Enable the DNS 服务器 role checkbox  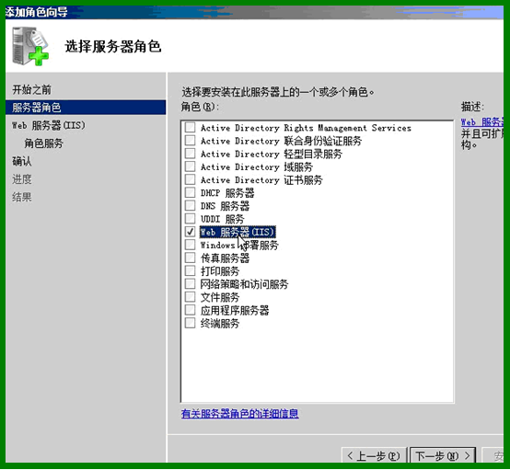click(190, 205)
